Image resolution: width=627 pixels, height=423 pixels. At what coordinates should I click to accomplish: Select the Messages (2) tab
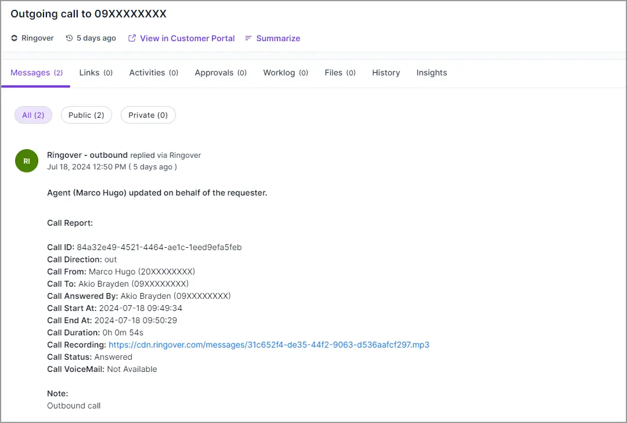[37, 73]
